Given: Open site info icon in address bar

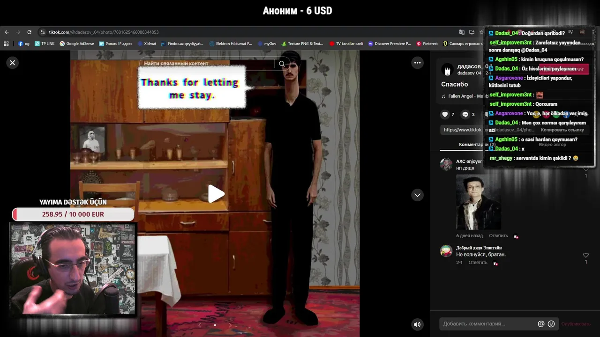Looking at the screenshot, I should click(43, 32).
